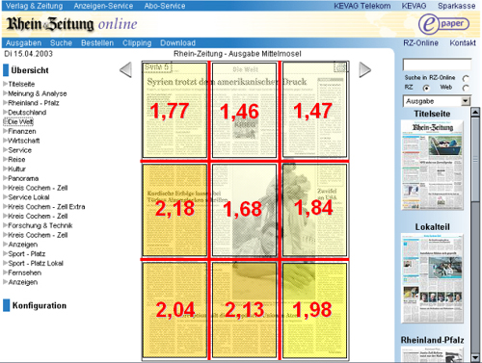
Task: Click the Rhein-Zeitung online logo
Action: coord(72,24)
